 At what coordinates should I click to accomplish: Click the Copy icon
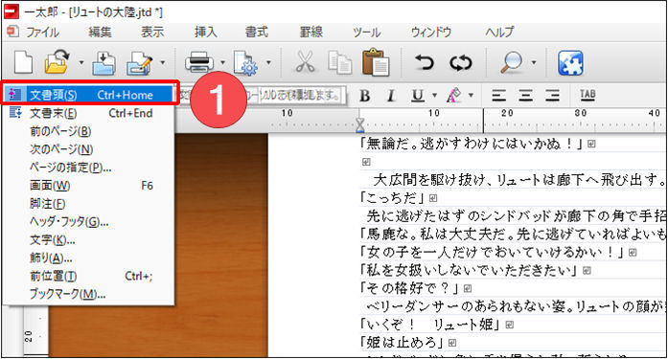coord(340,62)
